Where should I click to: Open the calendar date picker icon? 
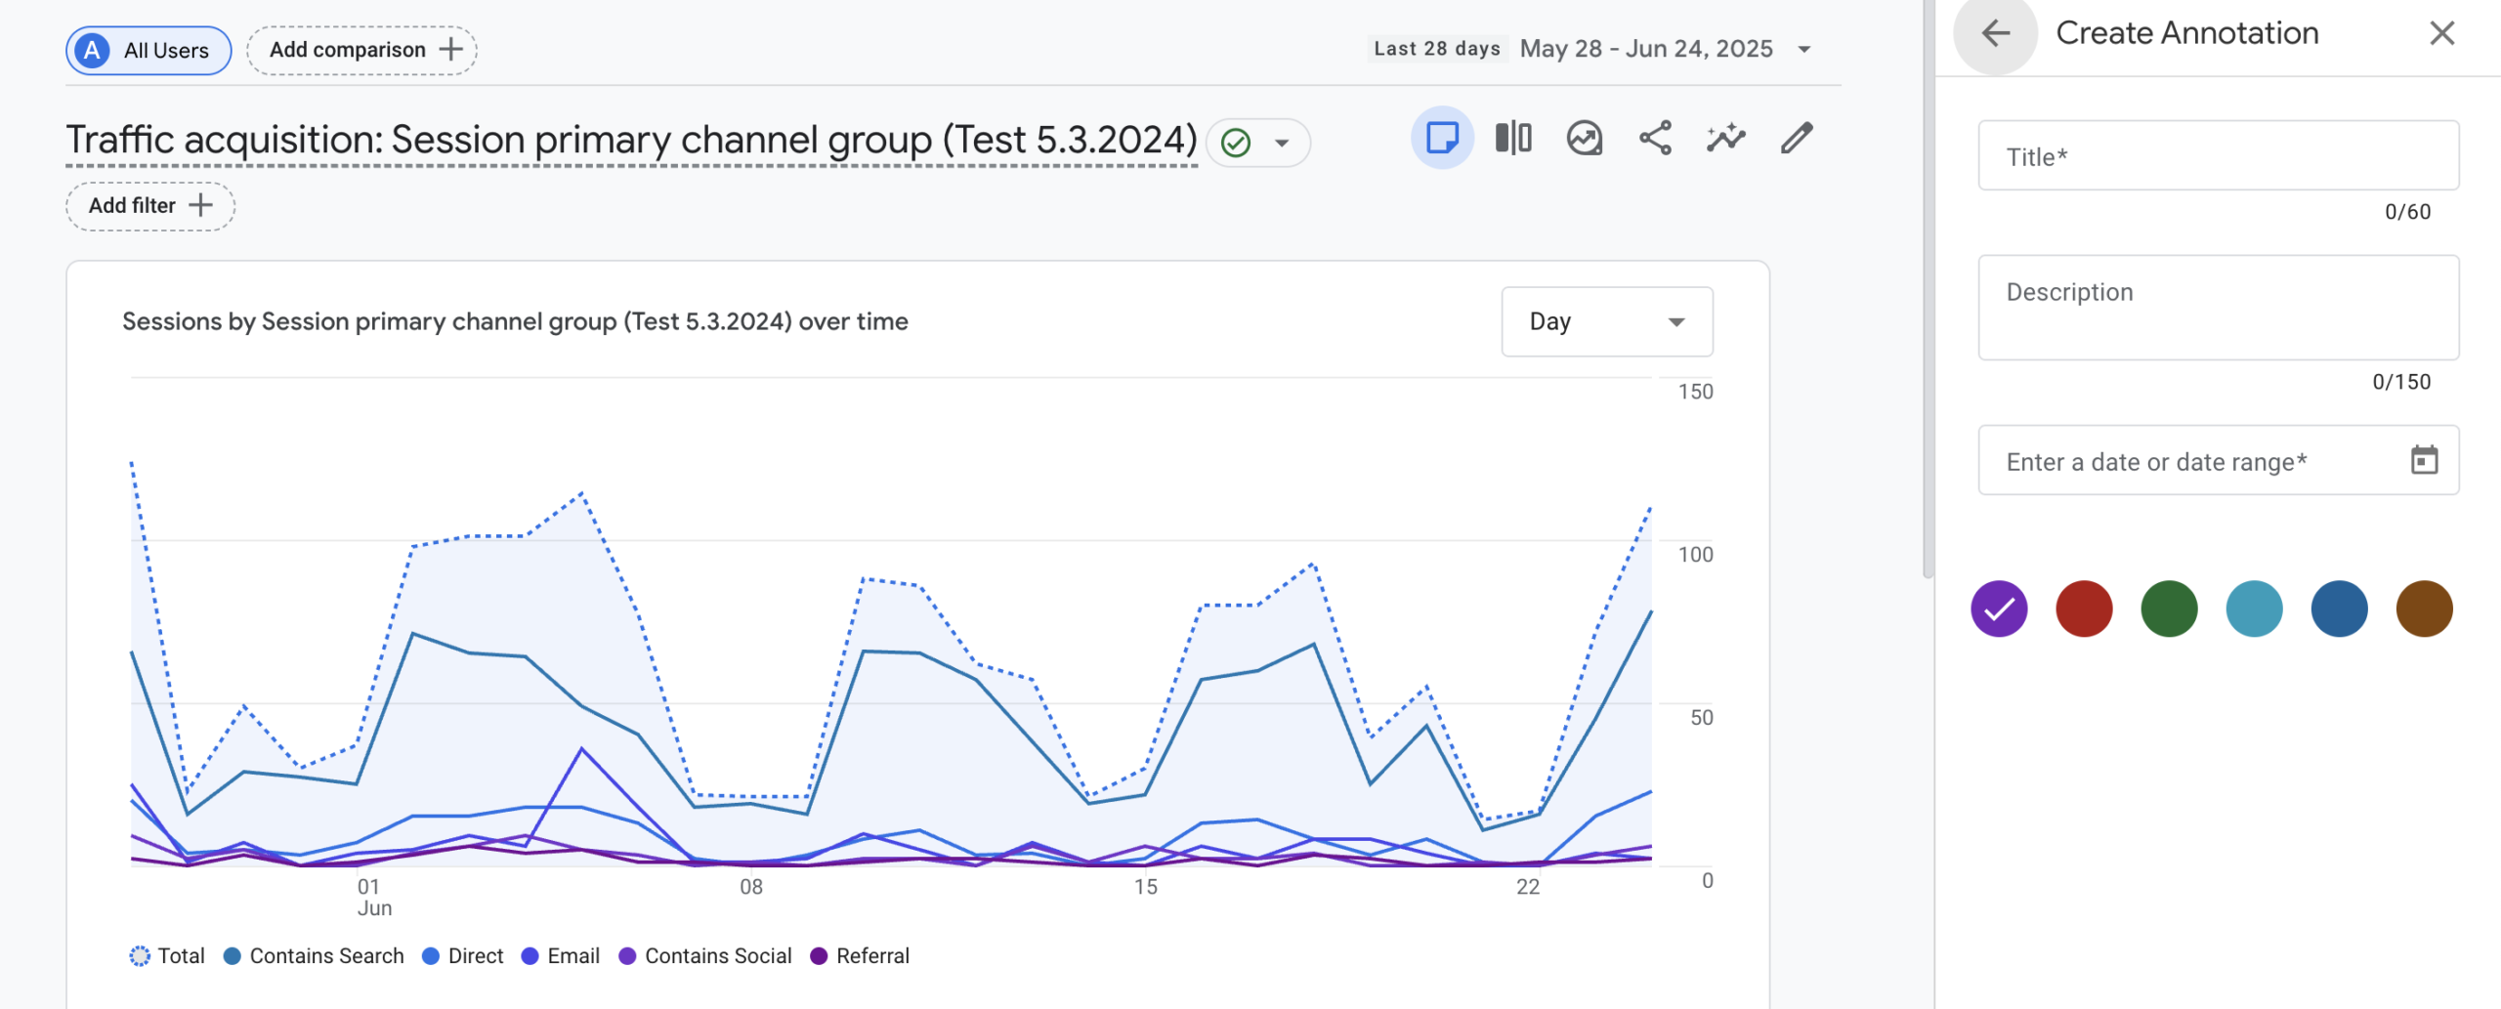point(2424,460)
